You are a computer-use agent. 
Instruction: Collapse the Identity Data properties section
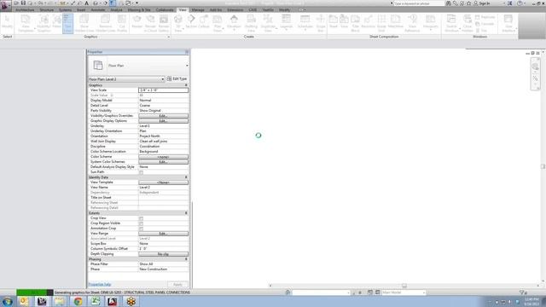(186, 177)
